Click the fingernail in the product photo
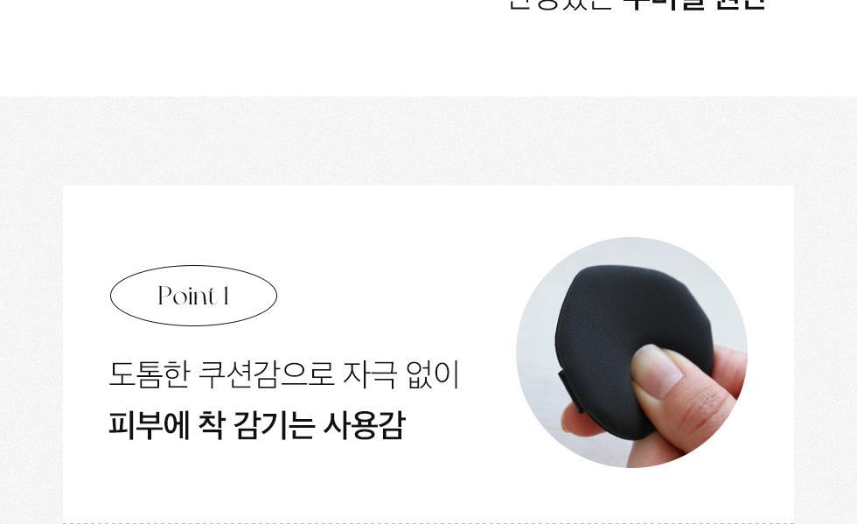 click(x=656, y=371)
